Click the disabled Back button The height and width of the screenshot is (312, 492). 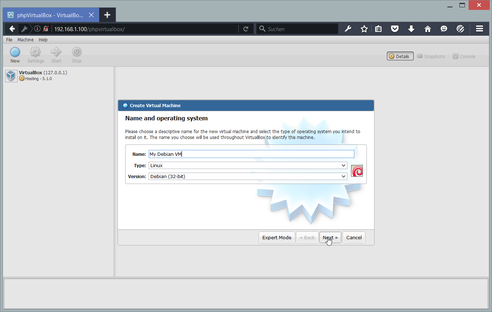307,237
